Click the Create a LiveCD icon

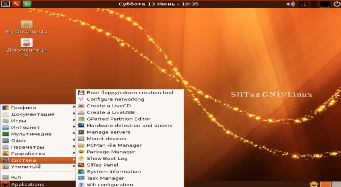coord(81,106)
